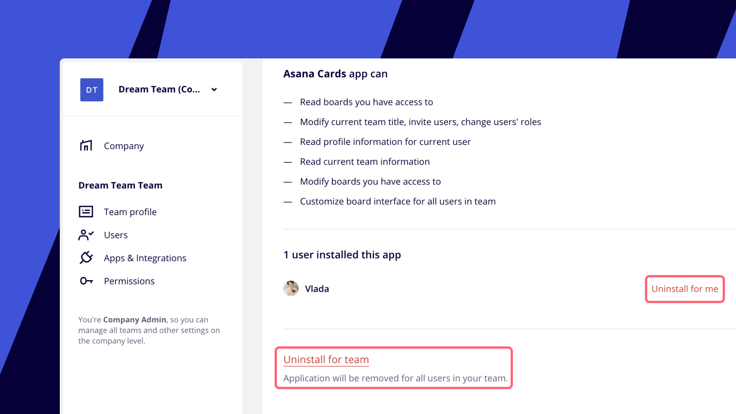The image size is (736, 414).
Task: Go to Team profile in sidebar
Action: pyautogui.click(x=130, y=212)
